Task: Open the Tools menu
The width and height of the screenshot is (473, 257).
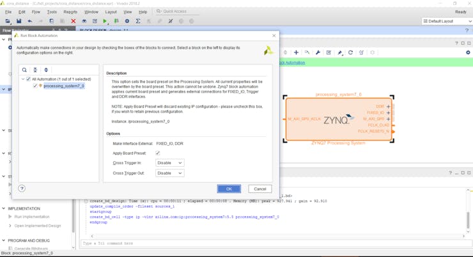Action: (52, 12)
